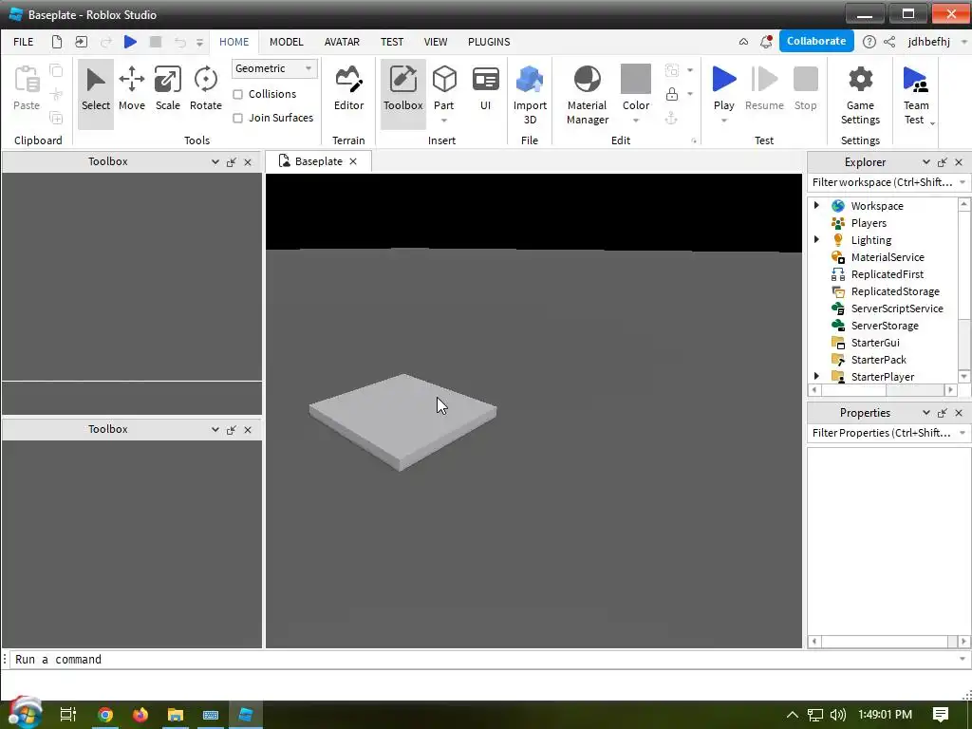Viewport: 972px width, 729px height.
Task: Open the Geometric mode dropdown
Action: pyautogui.click(x=274, y=68)
